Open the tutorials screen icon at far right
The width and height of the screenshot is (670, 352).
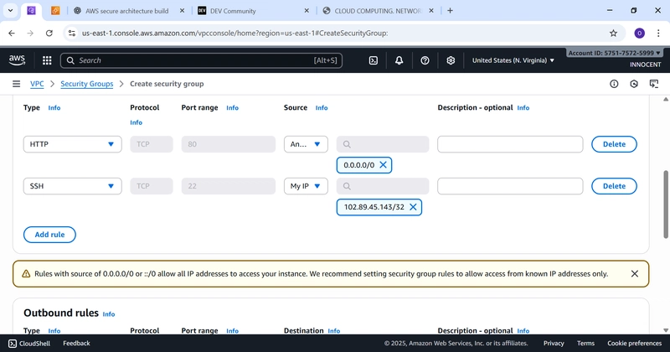654,84
